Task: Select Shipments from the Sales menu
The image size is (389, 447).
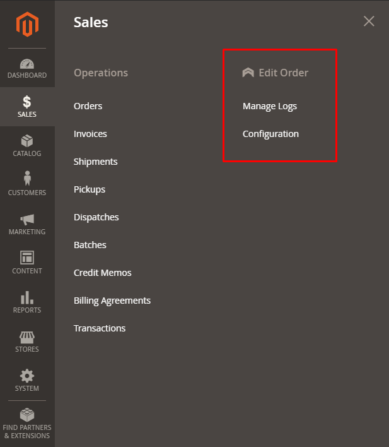Action: (95, 162)
